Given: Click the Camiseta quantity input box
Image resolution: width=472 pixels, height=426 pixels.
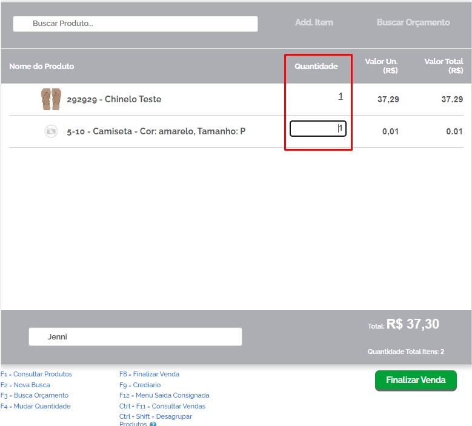Looking at the screenshot, I should pyautogui.click(x=317, y=128).
